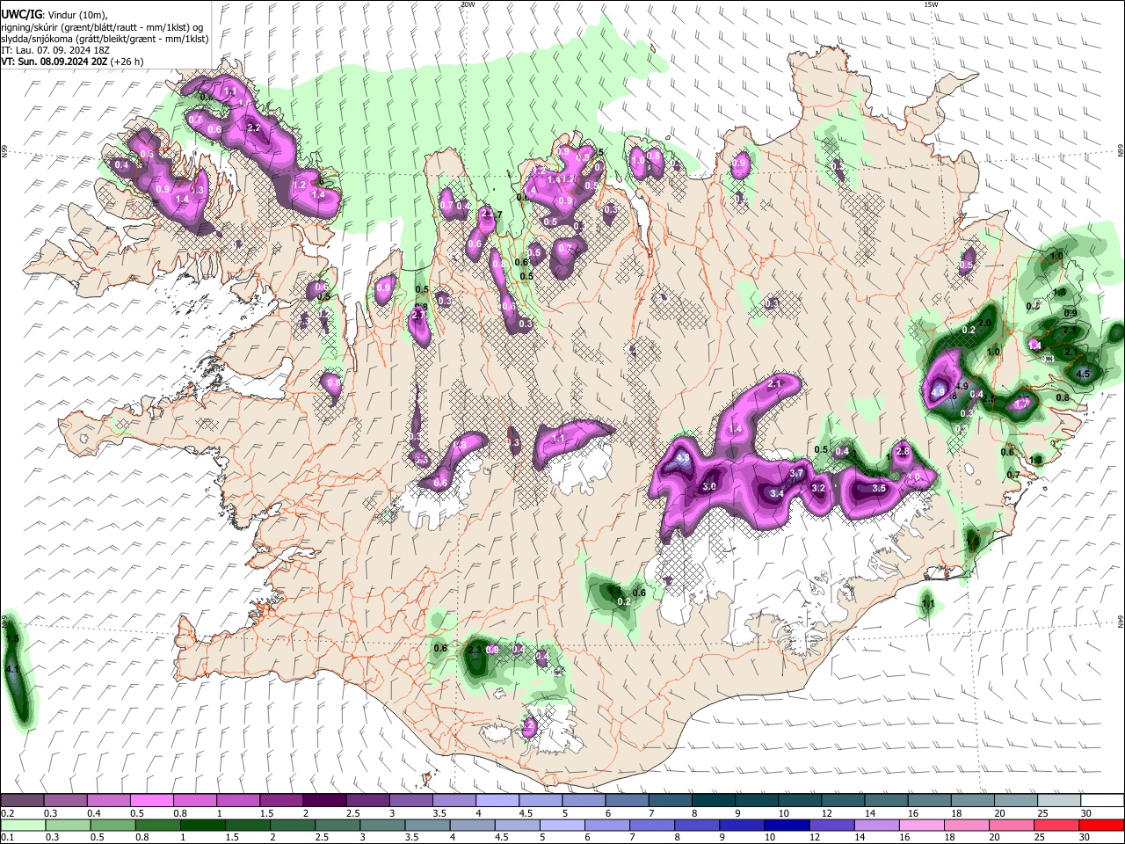Click the light lavender 4 swatch in snow legend
The height and width of the screenshot is (844, 1125).
click(x=497, y=801)
